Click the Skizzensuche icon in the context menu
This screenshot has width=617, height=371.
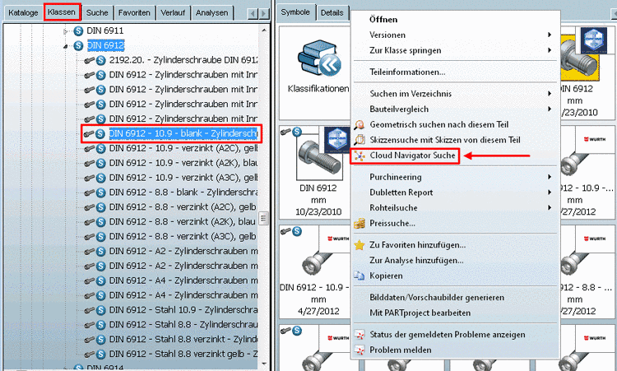[360, 140]
